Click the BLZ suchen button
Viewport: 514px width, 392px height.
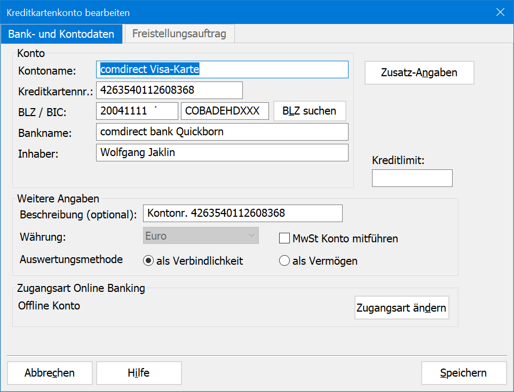[310, 111]
